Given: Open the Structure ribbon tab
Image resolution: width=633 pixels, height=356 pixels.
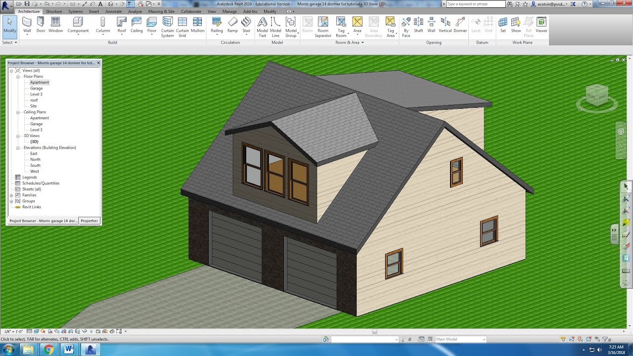Looking at the screenshot, I should coord(54,11).
